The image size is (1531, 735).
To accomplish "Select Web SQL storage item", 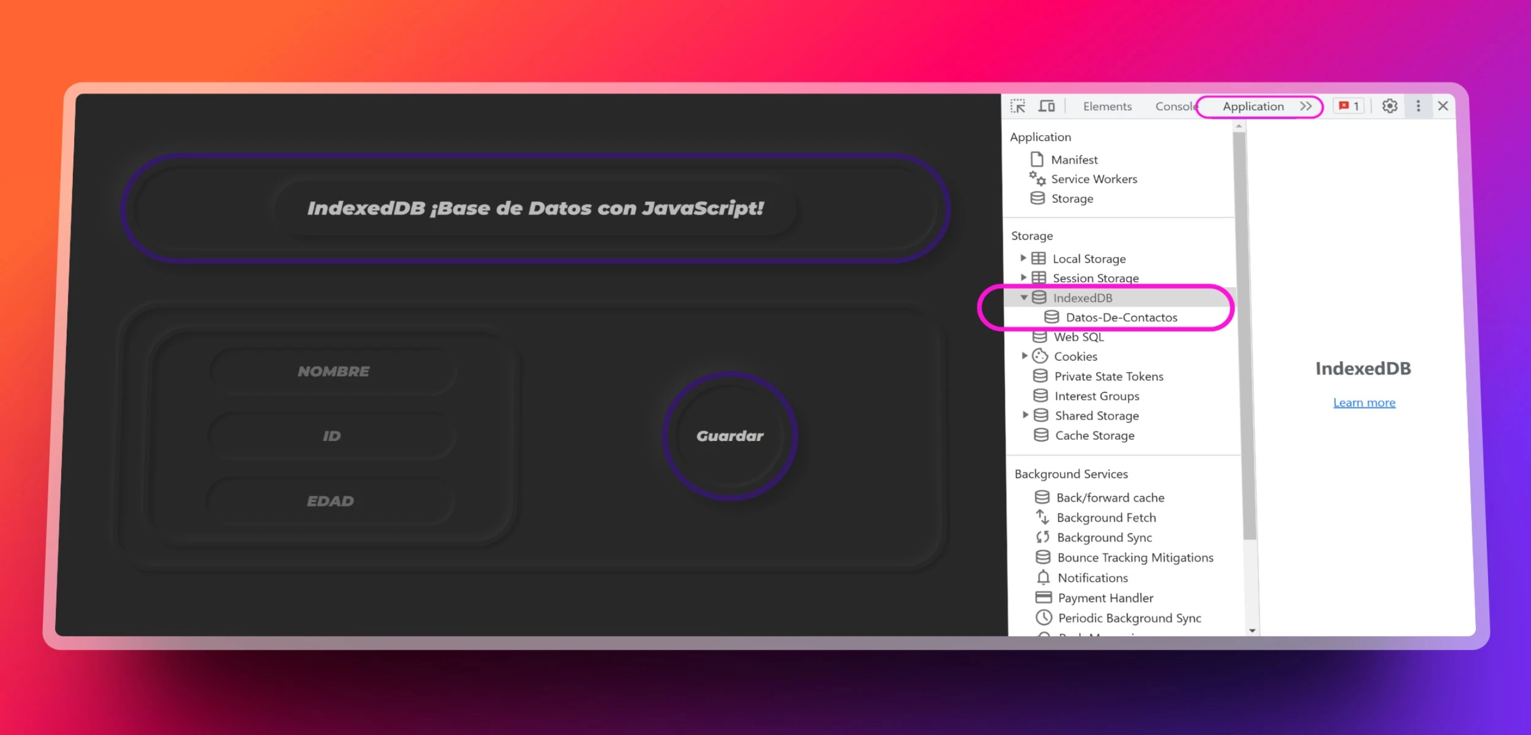I will [x=1079, y=336].
